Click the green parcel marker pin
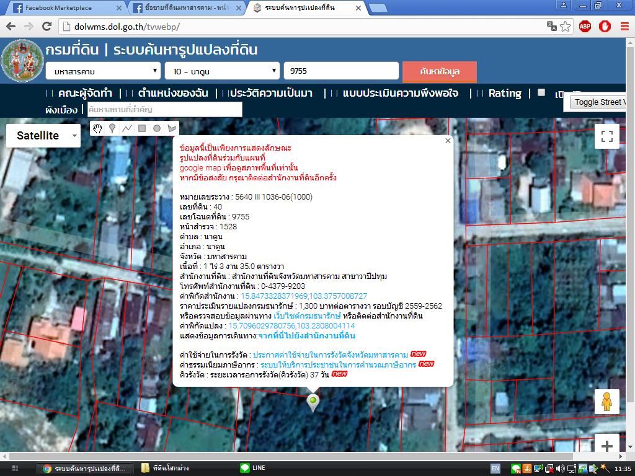This screenshot has height=476, width=635. [x=313, y=402]
